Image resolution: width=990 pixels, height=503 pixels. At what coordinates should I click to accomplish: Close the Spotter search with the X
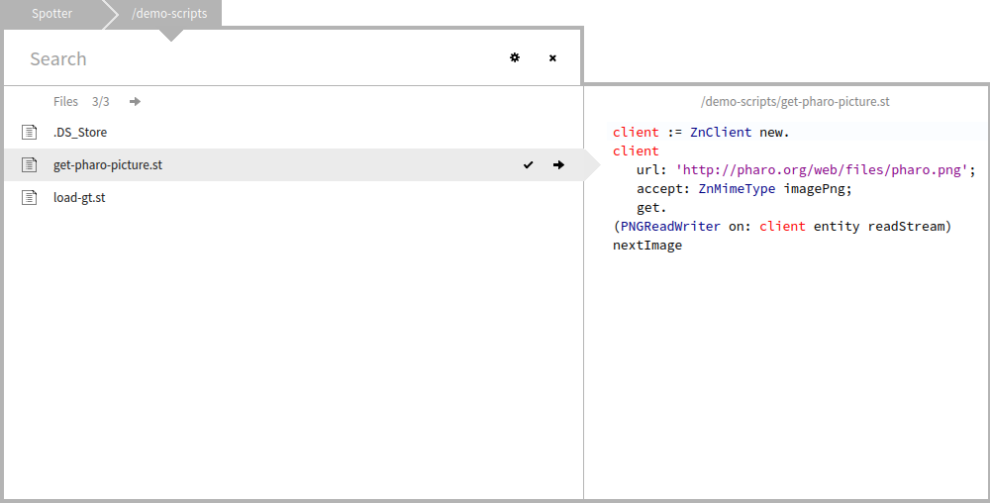pyautogui.click(x=552, y=58)
